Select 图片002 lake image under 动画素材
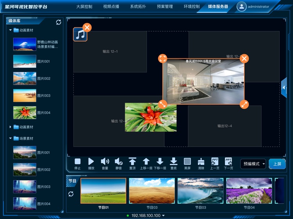 [x=25, y=78]
